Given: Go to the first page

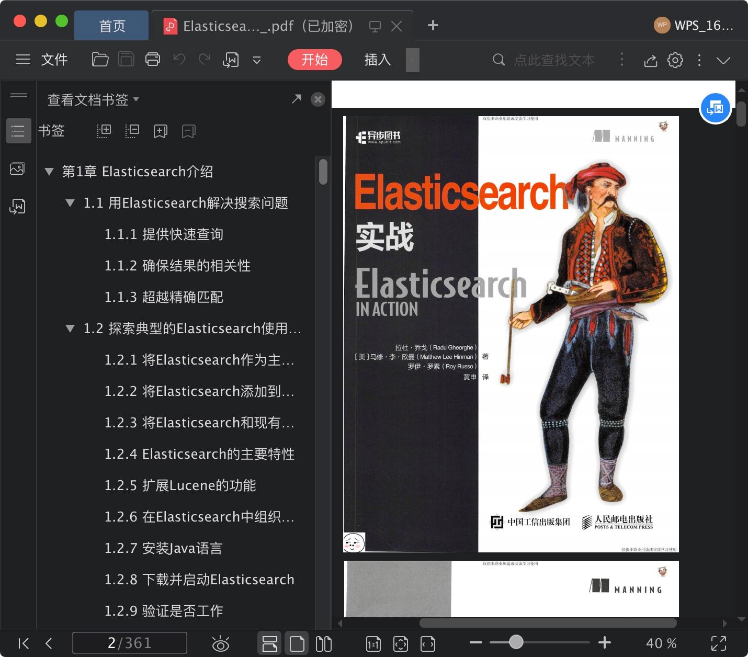Looking at the screenshot, I should (24, 643).
